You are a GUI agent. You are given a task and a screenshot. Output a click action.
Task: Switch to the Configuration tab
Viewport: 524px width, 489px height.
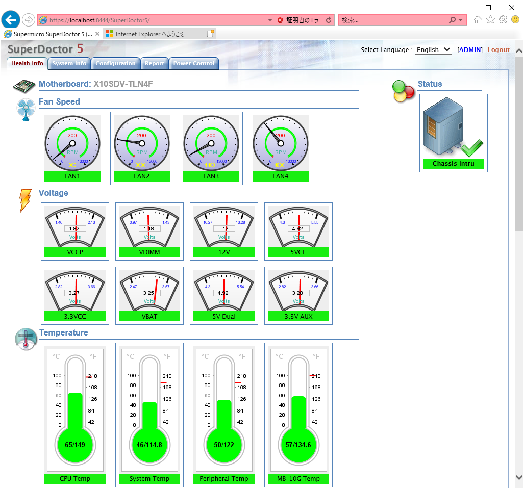[116, 63]
